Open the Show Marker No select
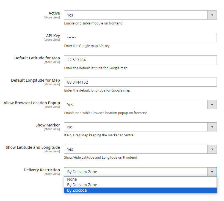The height and width of the screenshot is (201, 224). (140, 127)
